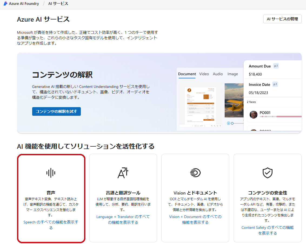Click fit-to-page icon in document preview
The width and height of the screenshot is (306, 244).
tap(218, 126)
